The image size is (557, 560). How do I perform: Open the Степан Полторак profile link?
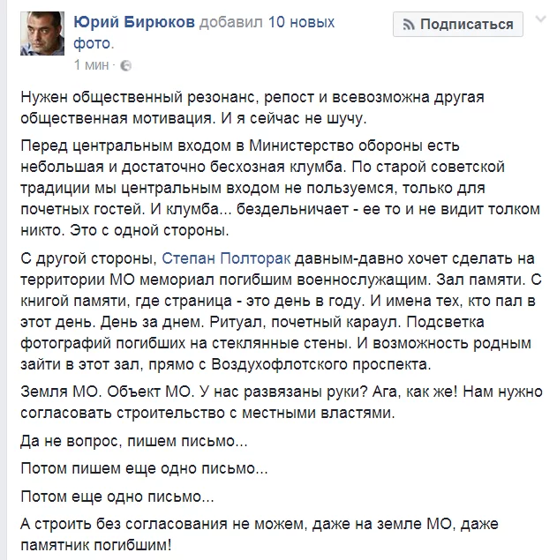click(x=226, y=258)
